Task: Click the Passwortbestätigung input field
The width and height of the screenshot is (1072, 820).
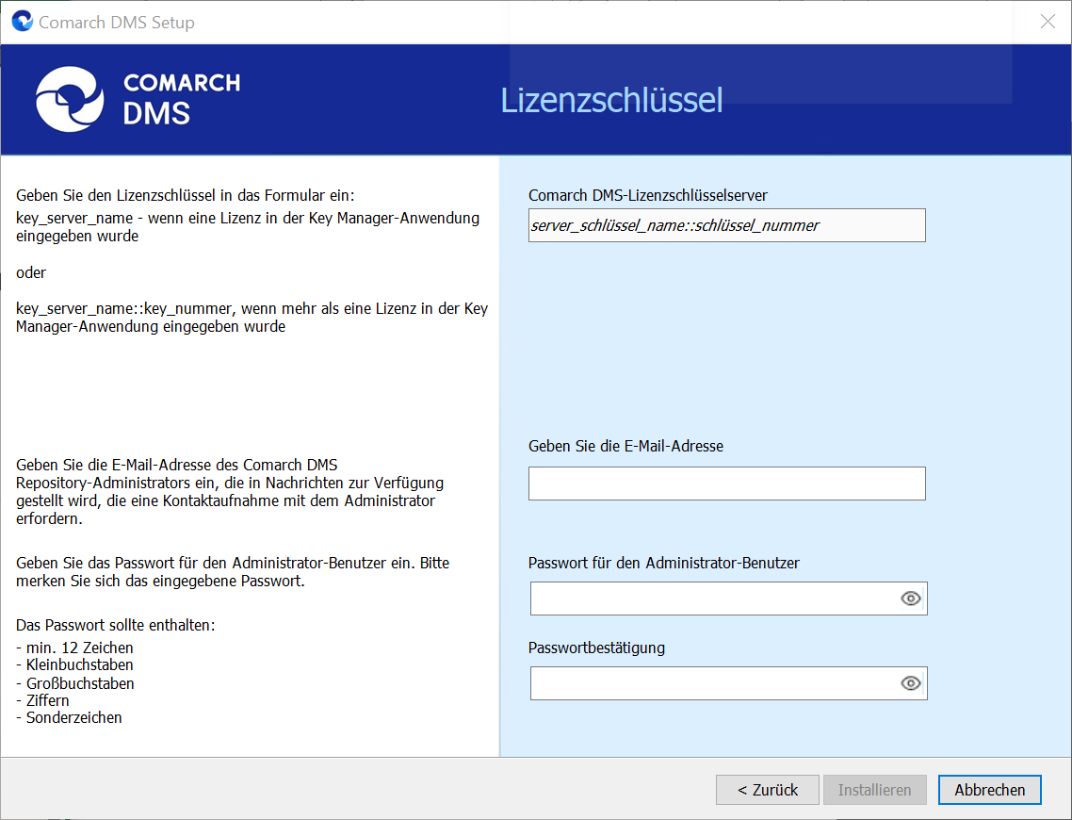Action: (x=729, y=683)
